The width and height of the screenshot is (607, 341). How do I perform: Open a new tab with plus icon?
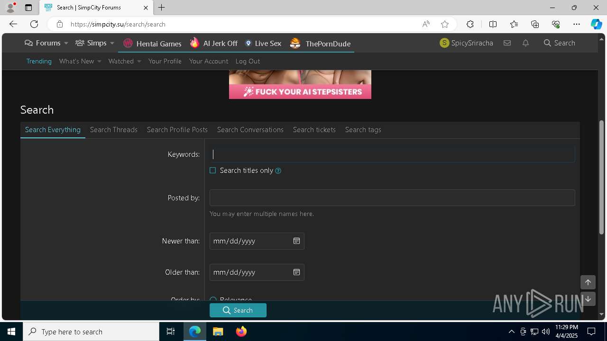pyautogui.click(x=162, y=8)
